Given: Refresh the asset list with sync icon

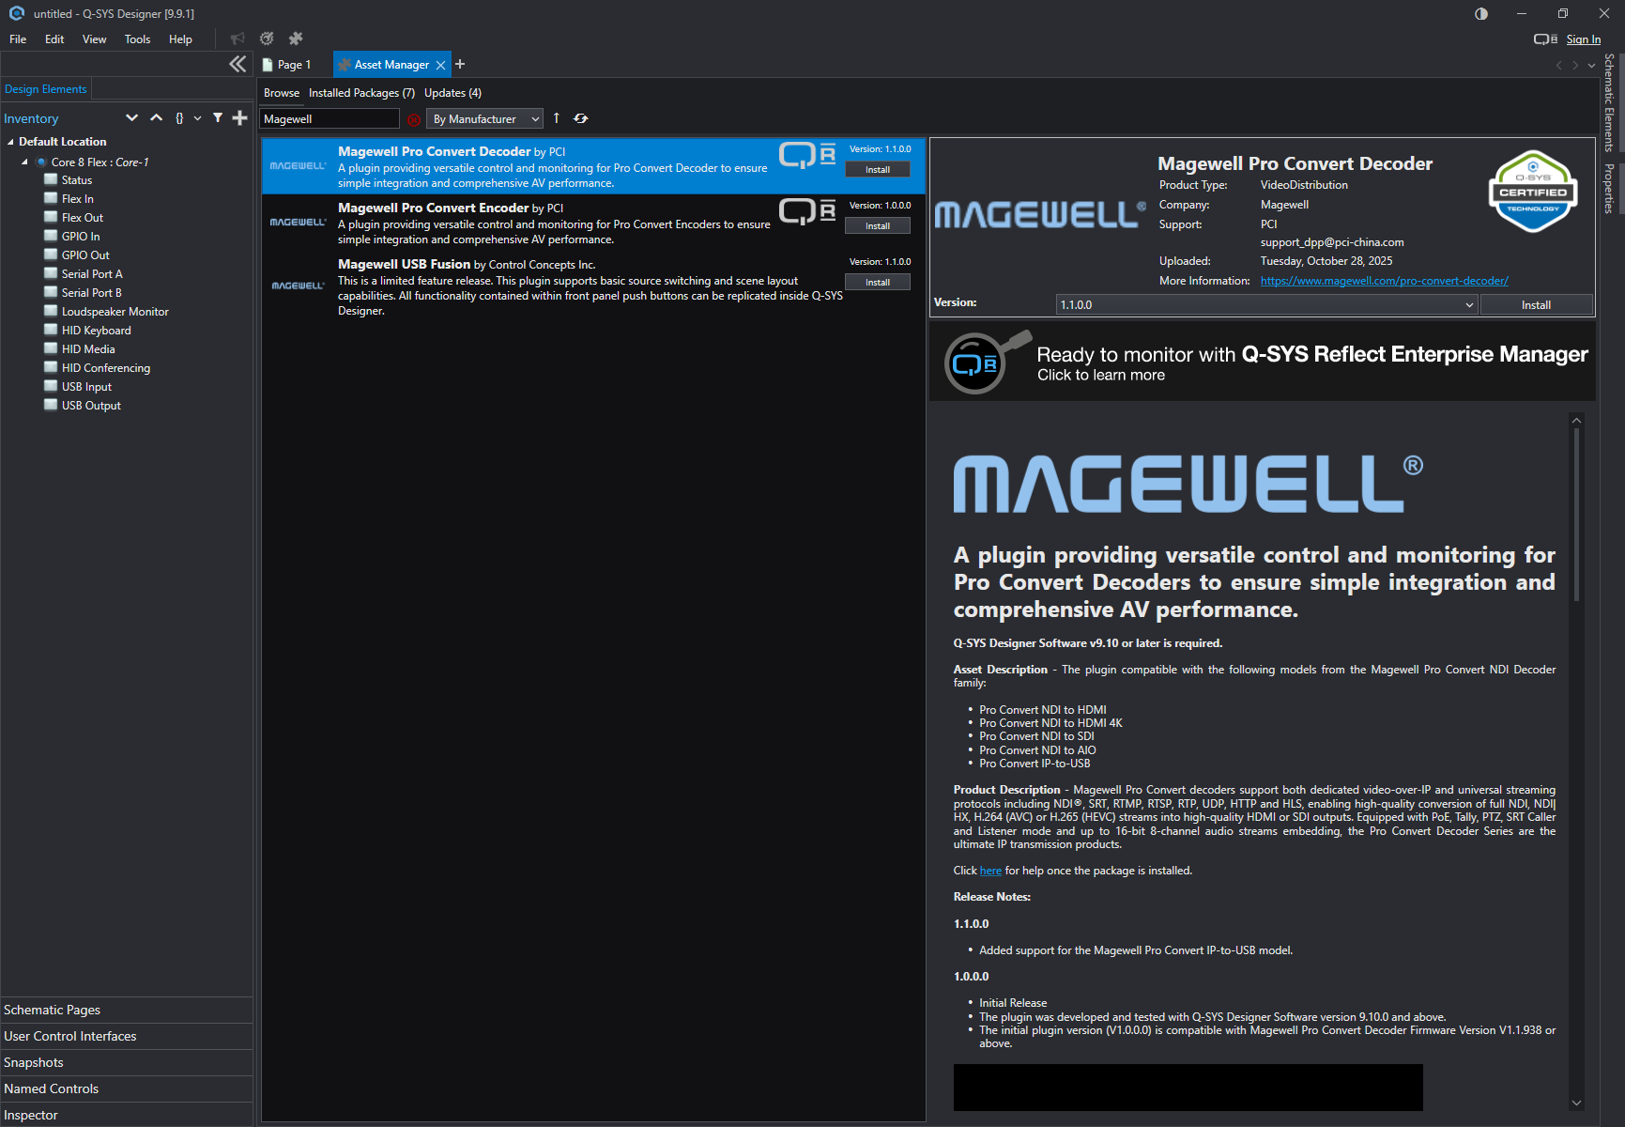Looking at the screenshot, I should 581,118.
